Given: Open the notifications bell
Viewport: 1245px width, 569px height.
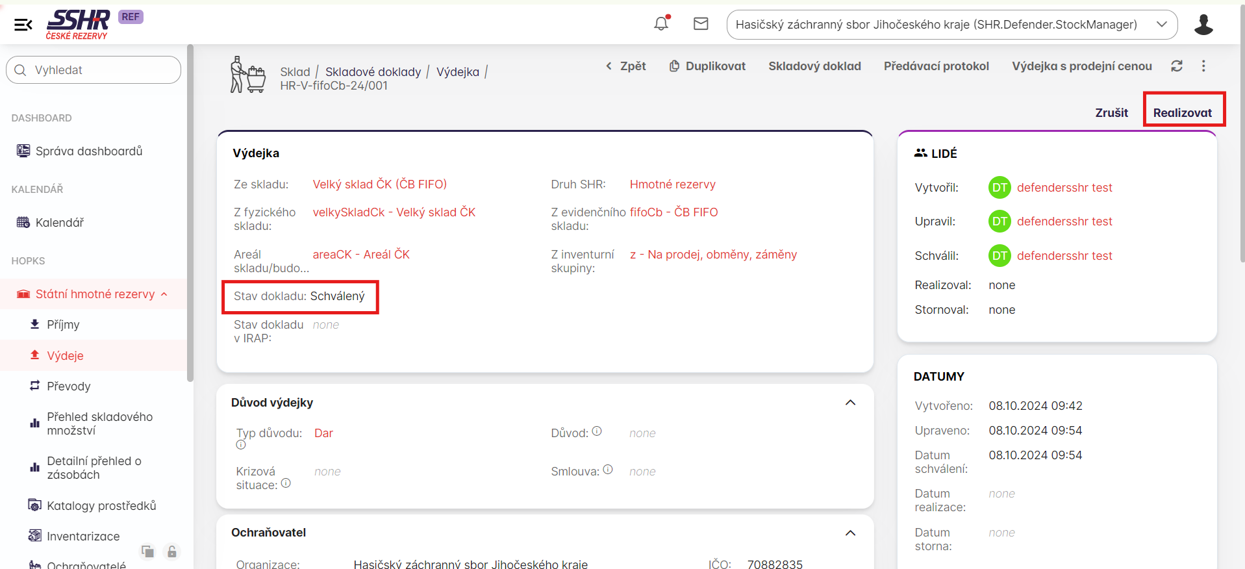Looking at the screenshot, I should [x=661, y=24].
